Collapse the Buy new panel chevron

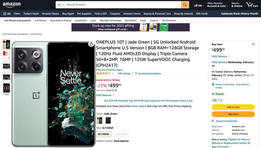(x=253, y=44)
